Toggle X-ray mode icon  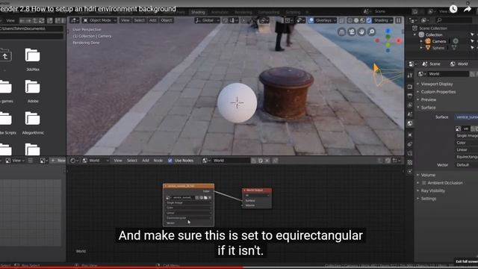pos(341,20)
